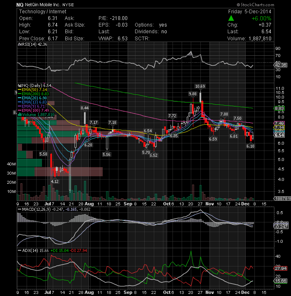Click the yellow 7.14 tag on price axis
Image resolution: width=291 pixels, height=296 pixels.
pos(279,128)
